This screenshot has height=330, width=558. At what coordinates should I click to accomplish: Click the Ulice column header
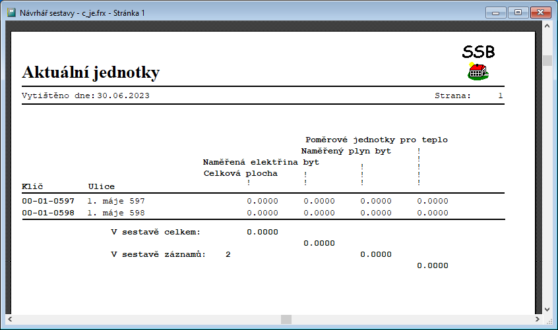pos(102,186)
